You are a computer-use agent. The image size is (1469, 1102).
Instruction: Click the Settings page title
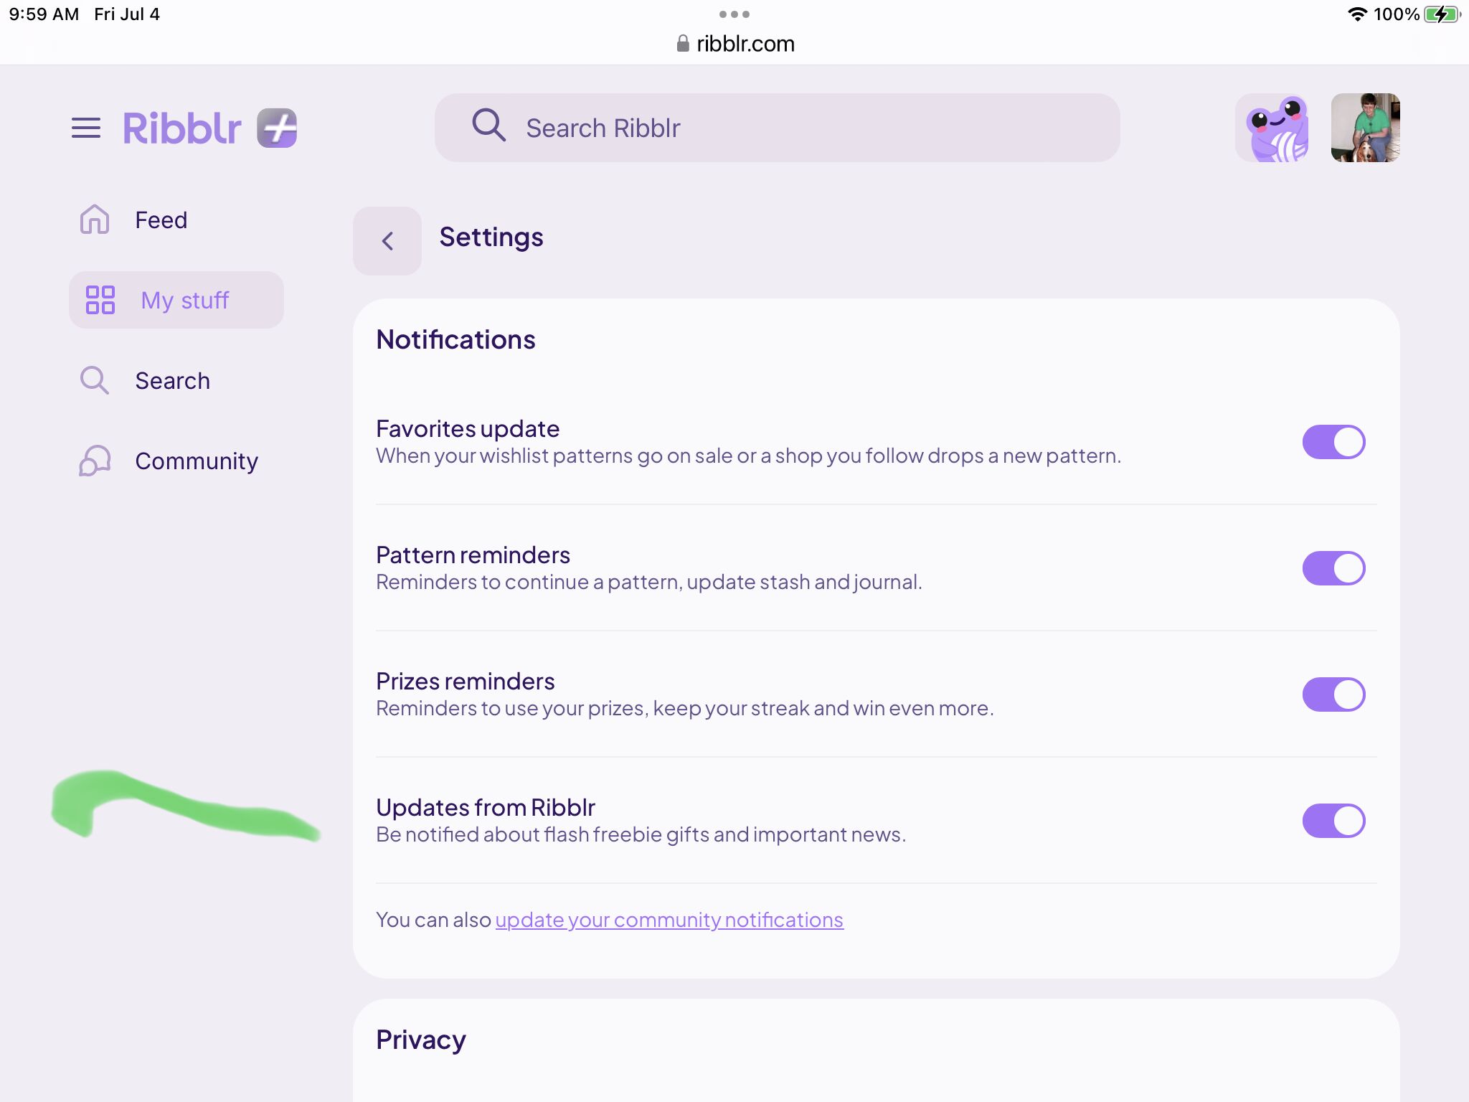point(491,237)
